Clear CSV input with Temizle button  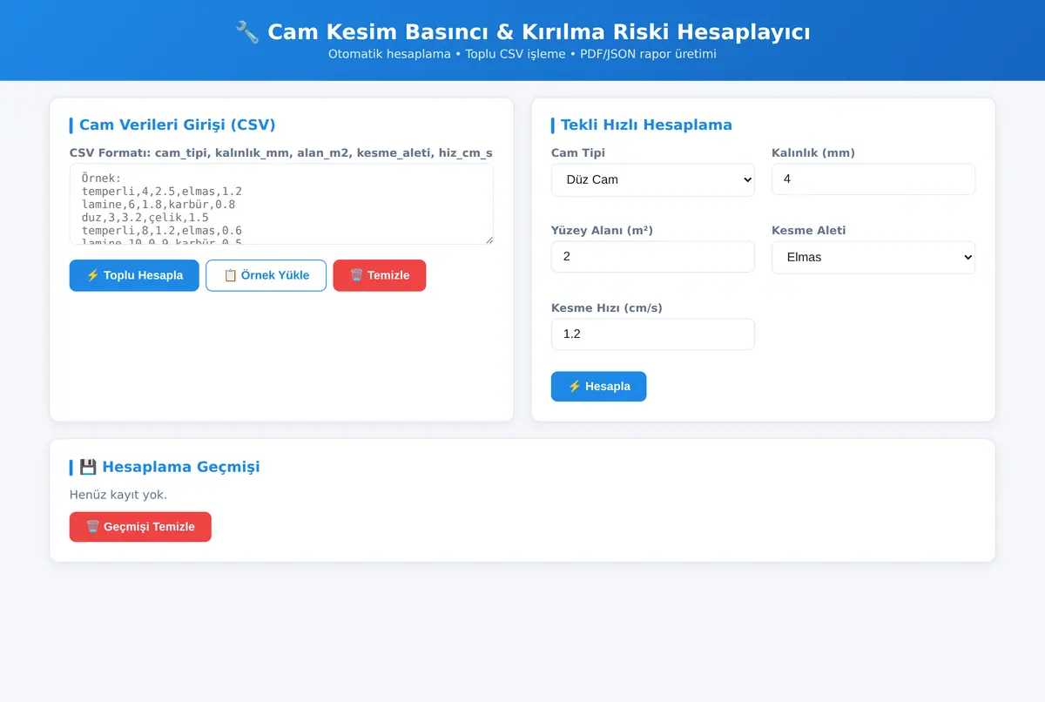[x=380, y=275]
